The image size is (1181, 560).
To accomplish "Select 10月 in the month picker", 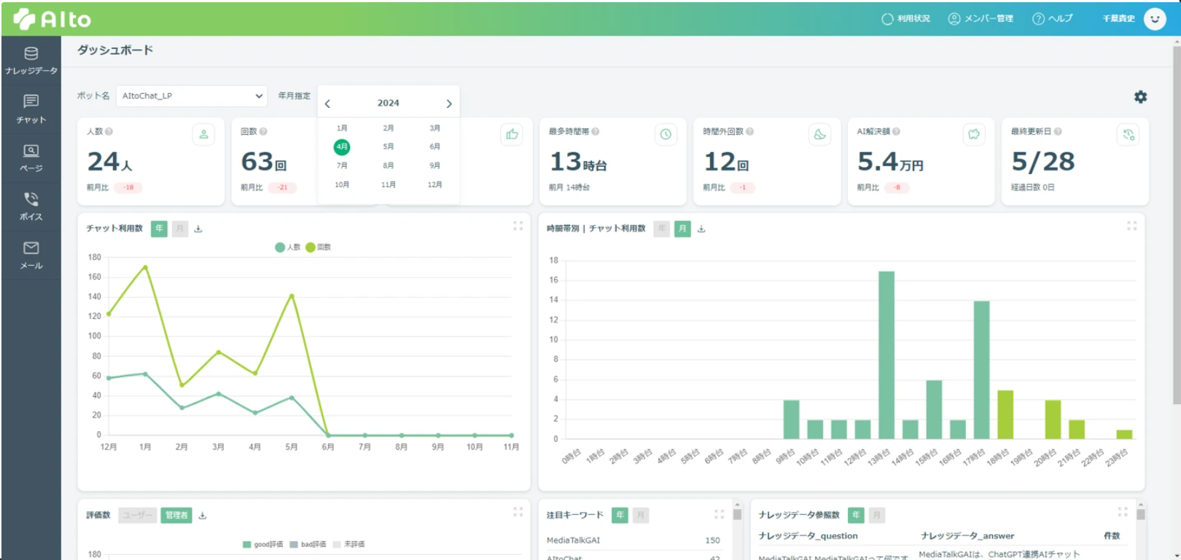I will pyautogui.click(x=342, y=185).
